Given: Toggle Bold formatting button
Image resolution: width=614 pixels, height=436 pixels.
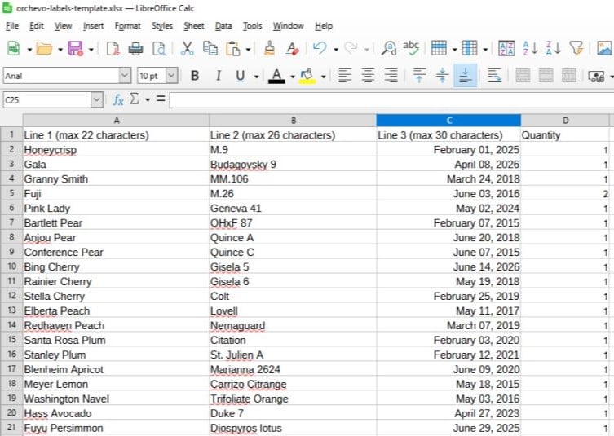Looking at the screenshot, I should [195, 76].
